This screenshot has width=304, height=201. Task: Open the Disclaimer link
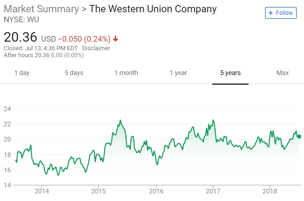96,48
